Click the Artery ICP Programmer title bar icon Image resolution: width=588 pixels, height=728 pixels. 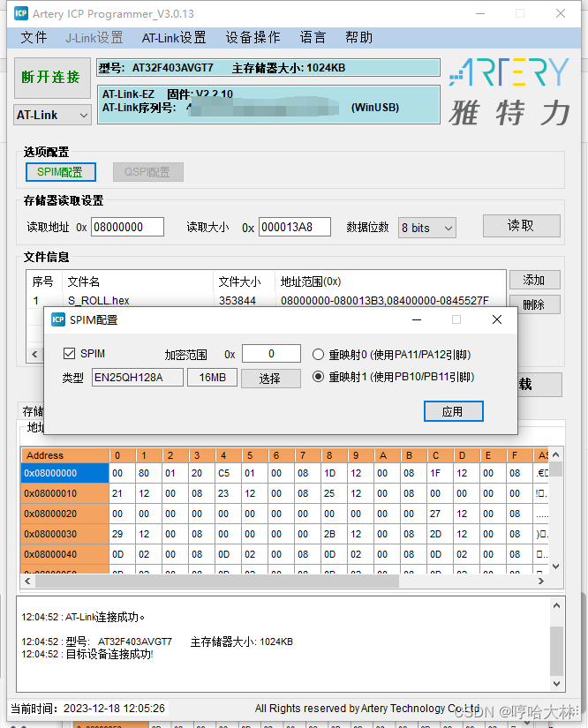21,13
